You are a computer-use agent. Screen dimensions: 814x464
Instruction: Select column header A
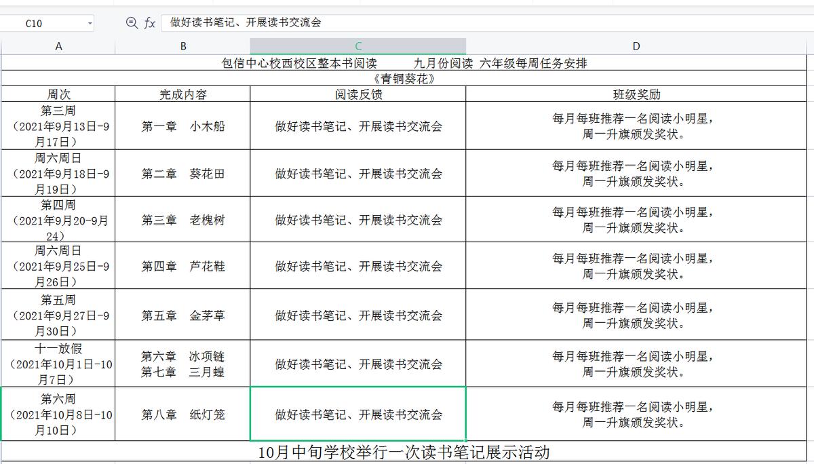coord(58,46)
